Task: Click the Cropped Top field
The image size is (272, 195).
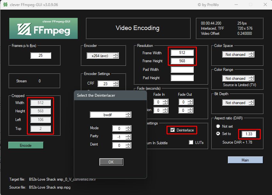Action: tap(41, 129)
